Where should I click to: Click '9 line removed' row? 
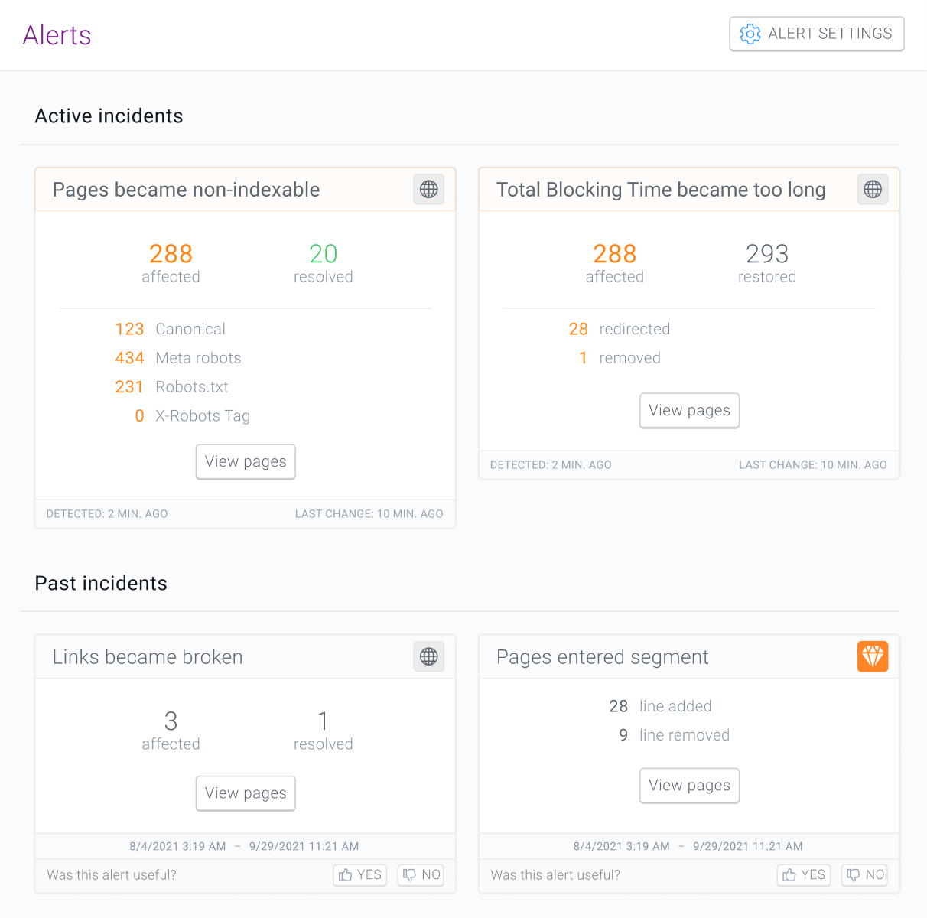(674, 735)
